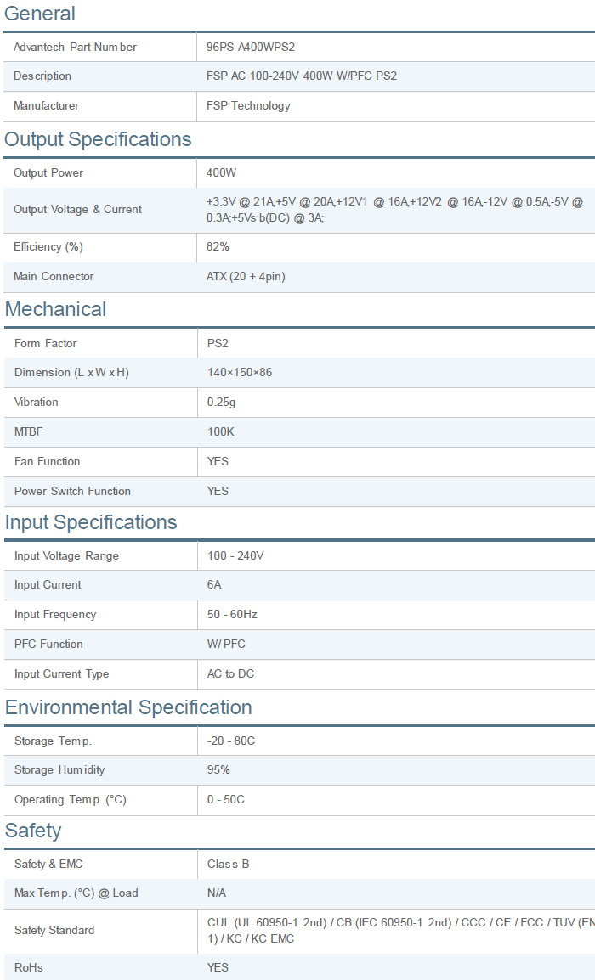Click the General section heading
Screen dimensions: 595x980
point(40,14)
